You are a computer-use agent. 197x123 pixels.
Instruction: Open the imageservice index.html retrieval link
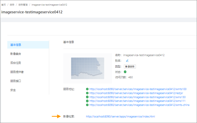coord(120,116)
